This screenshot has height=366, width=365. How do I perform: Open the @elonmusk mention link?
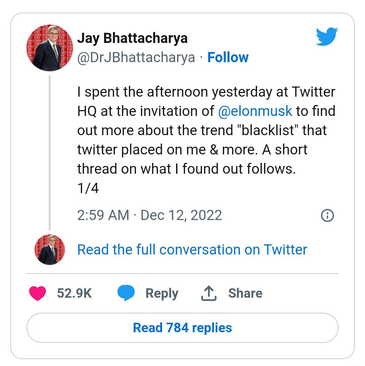(x=255, y=111)
